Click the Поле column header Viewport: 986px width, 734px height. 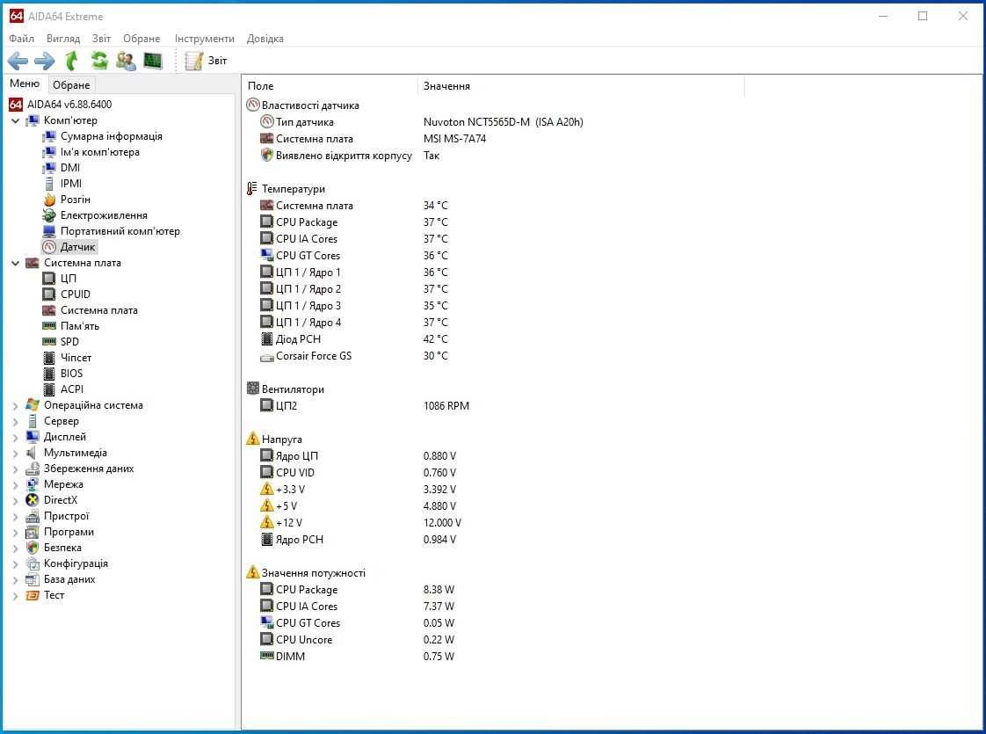coord(330,85)
